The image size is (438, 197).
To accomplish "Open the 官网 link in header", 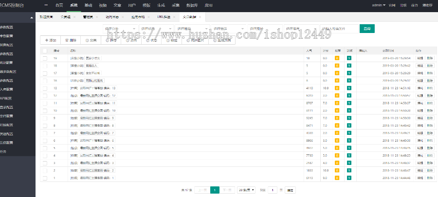I will [x=392, y=5].
